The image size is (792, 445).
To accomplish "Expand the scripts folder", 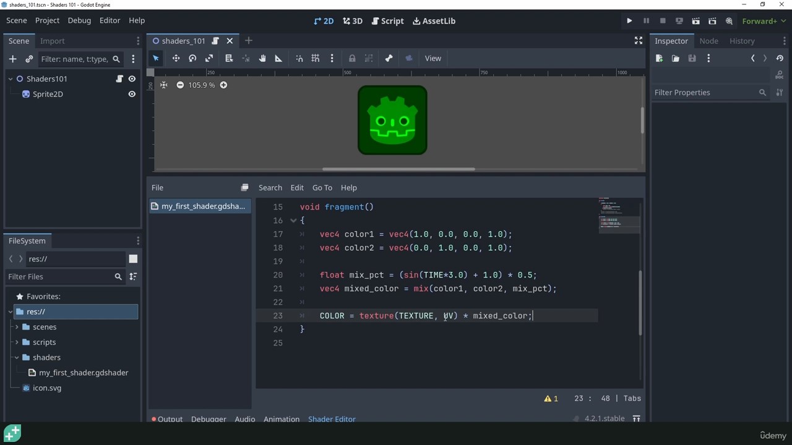I will coord(17,342).
